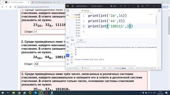Image resolution: width=170 pixels, height=95 pixels.
Task: Open Search Everywhere magnifier in PyCharm
Action: click(x=143, y=6)
